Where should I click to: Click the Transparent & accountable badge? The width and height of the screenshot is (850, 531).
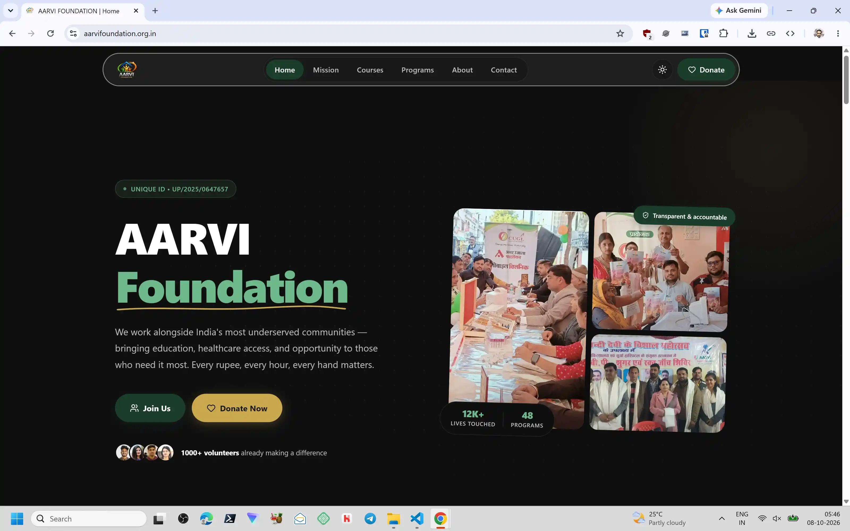point(684,216)
